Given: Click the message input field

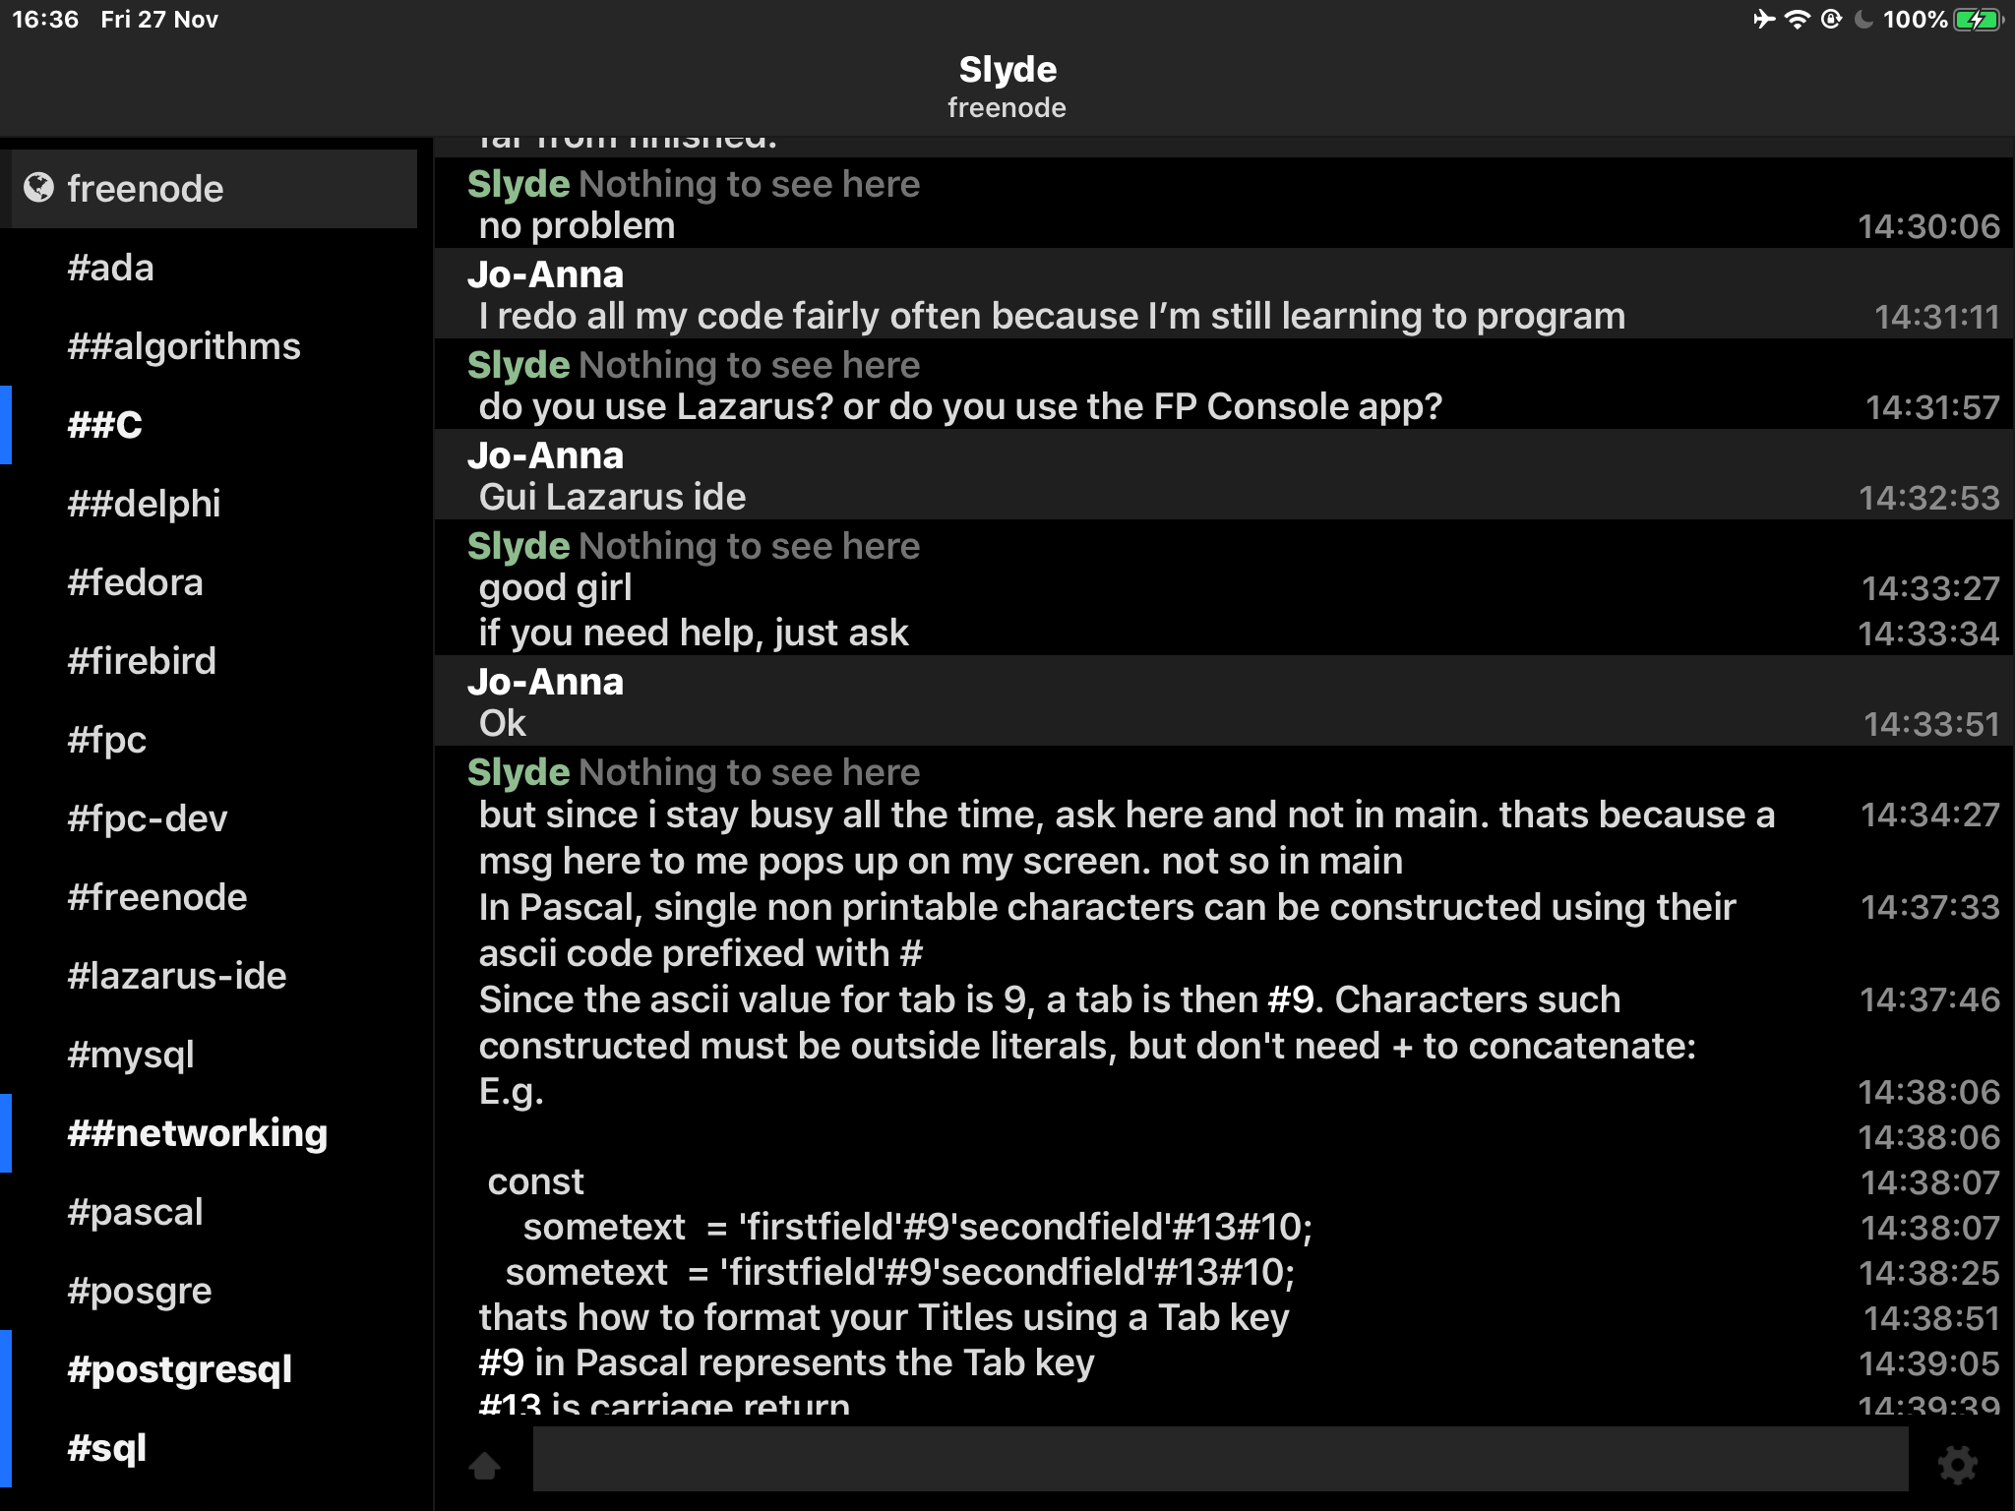Looking at the screenshot, I should (x=1220, y=1459).
